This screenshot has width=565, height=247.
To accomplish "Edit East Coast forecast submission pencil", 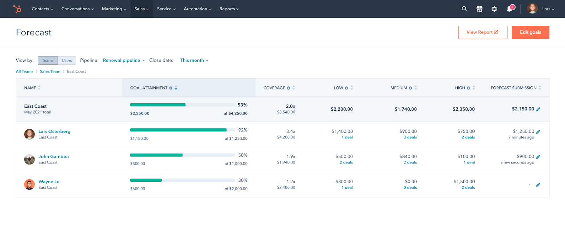I will point(538,109).
